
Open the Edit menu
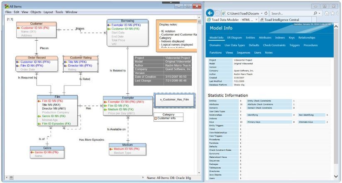(x=17, y=12)
